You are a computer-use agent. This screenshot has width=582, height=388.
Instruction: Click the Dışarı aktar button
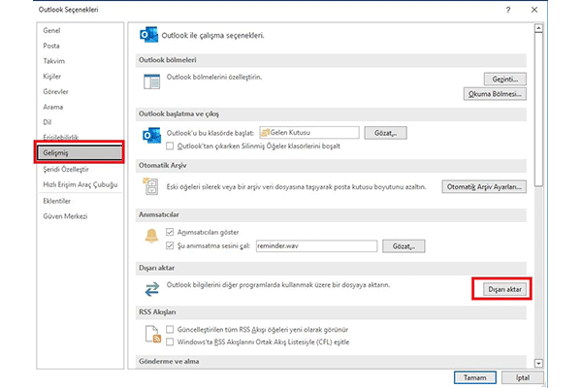[x=504, y=289]
